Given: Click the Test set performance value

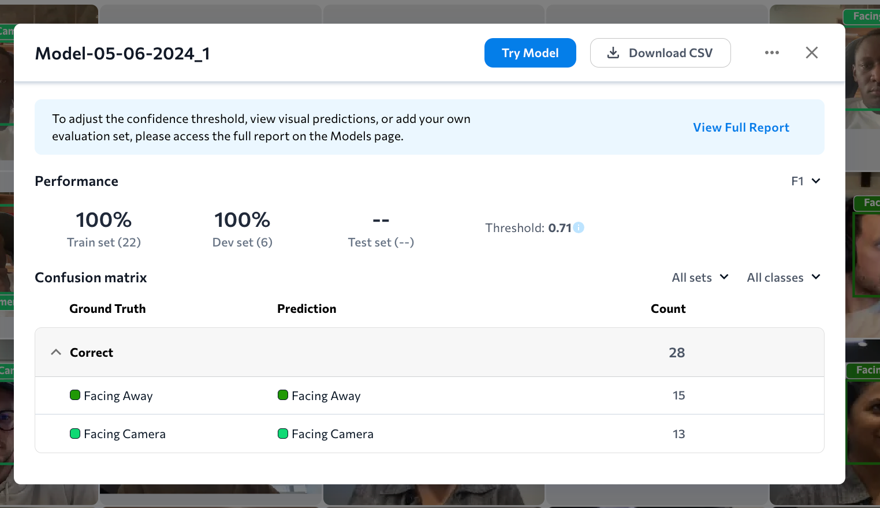Looking at the screenshot, I should (x=381, y=221).
